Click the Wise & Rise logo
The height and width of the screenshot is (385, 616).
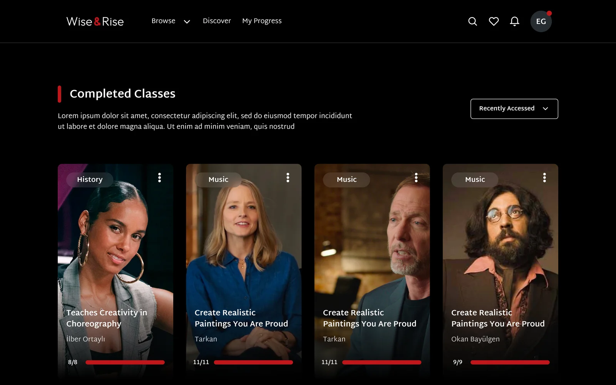coord(95,22)
